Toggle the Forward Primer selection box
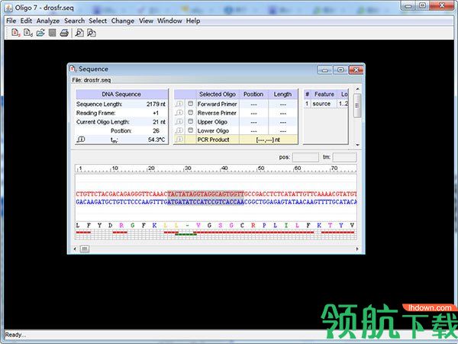Viewport: 458px width, 344px height. click(x=190, y=104)
